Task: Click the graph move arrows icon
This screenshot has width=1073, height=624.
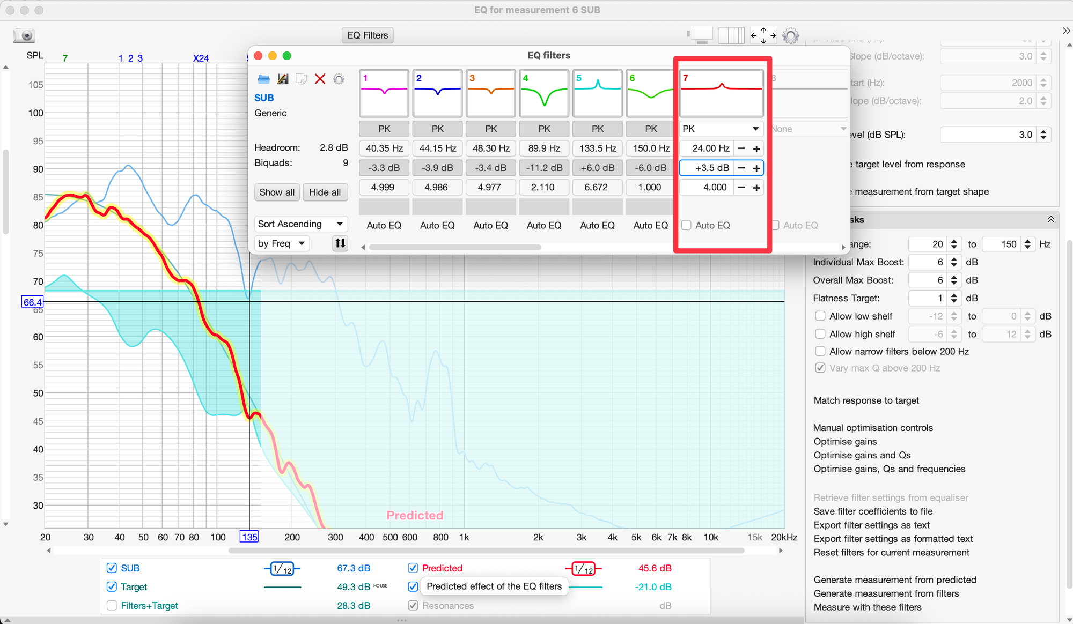Action: tap(763, 35)
